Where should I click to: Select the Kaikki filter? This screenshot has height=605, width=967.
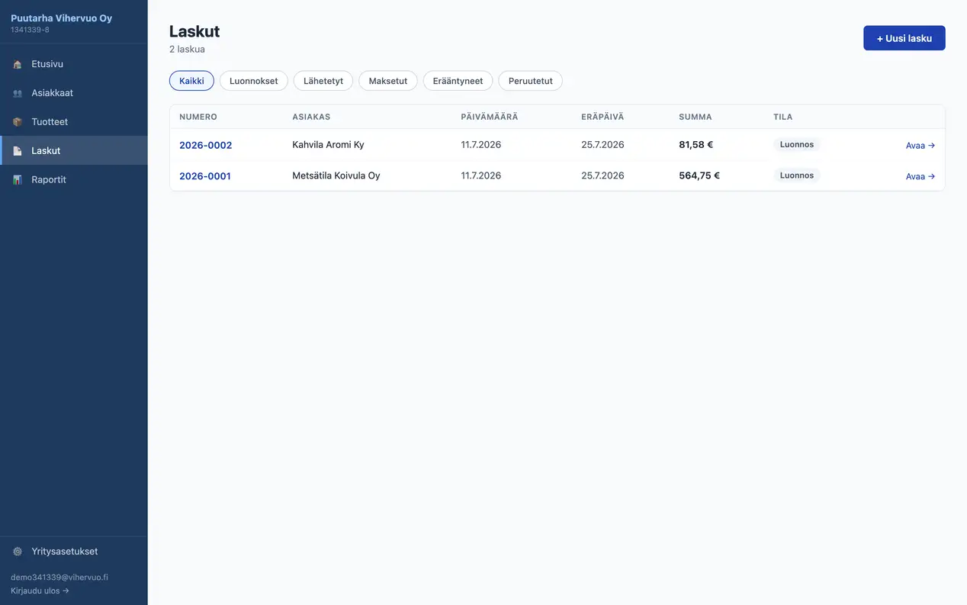[191, 81]
